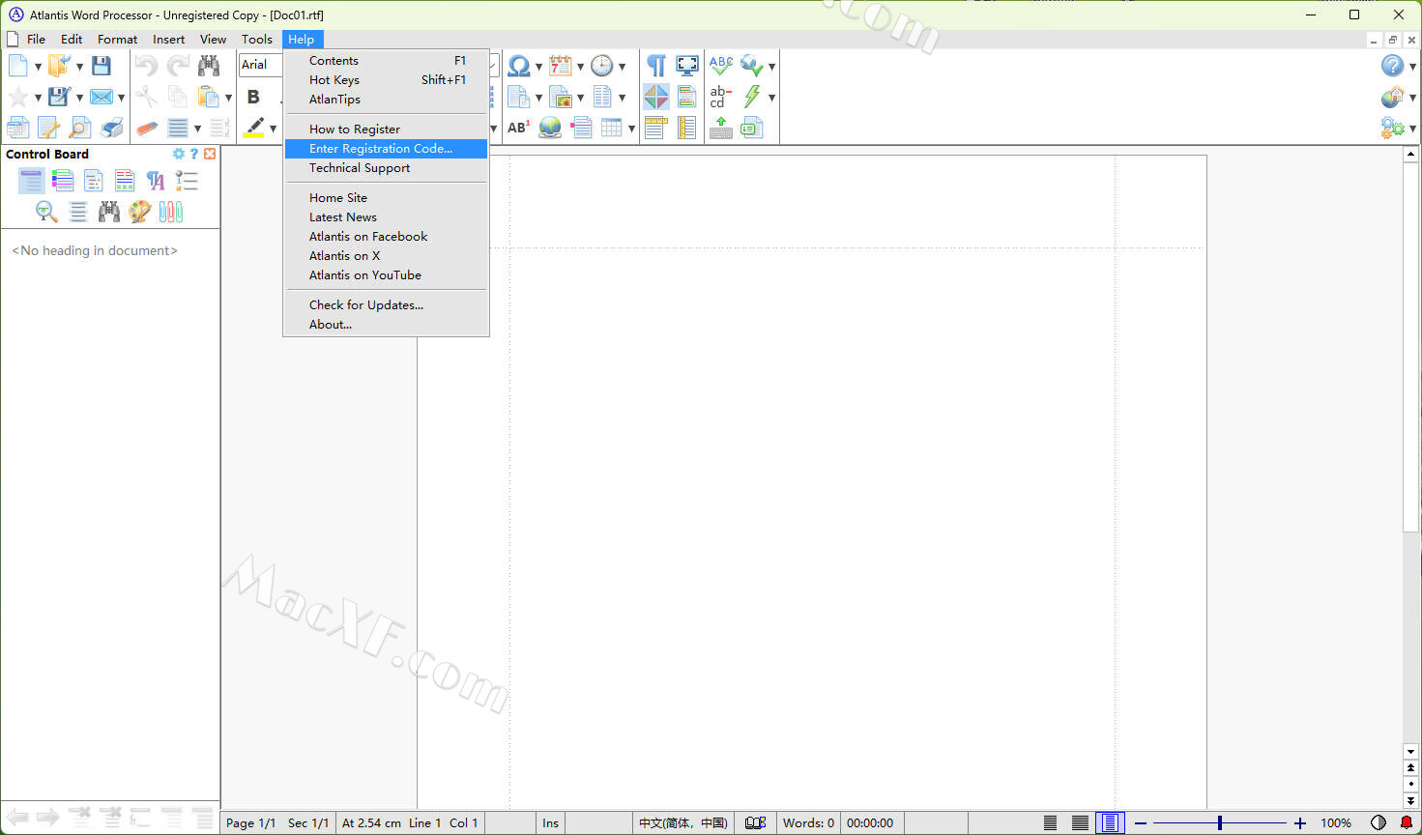Click the eraser Clear Formatting icon
Viewport: 1422px width, 835px height.
click(147, 128)
